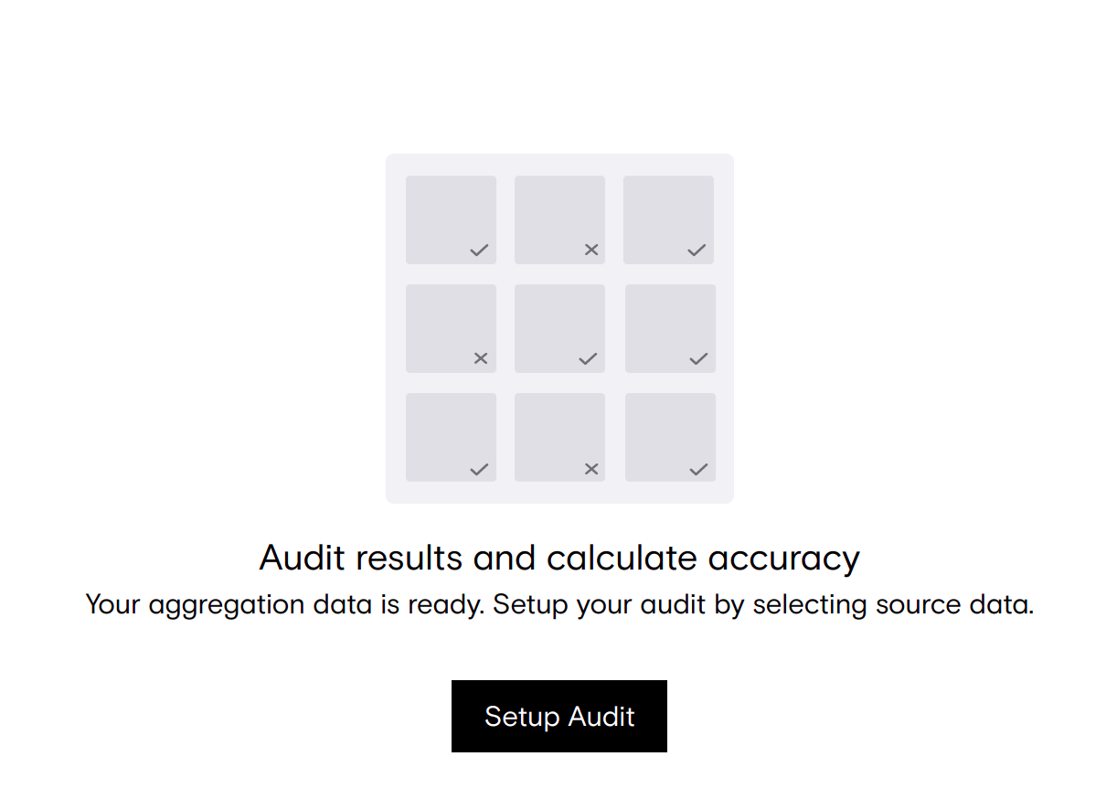Select the bottom-left gray tile
The width and height of the screenshot is (1117, 799).
pyautogui.click(x=451, y=437)
